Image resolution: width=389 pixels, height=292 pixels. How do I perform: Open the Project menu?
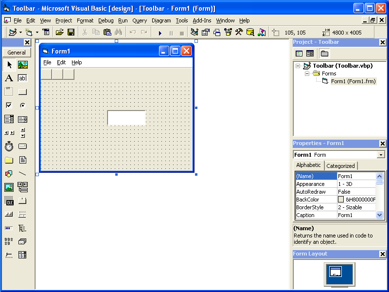click(64, 20)
